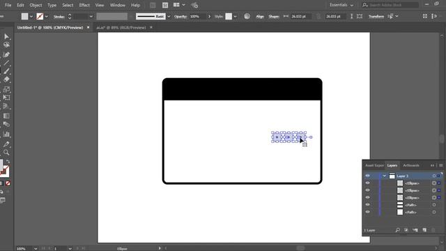The image size is (446, 251).
Task: Toggle visibility of the bottom Path sublayer
Action: (x=367, y=212)
